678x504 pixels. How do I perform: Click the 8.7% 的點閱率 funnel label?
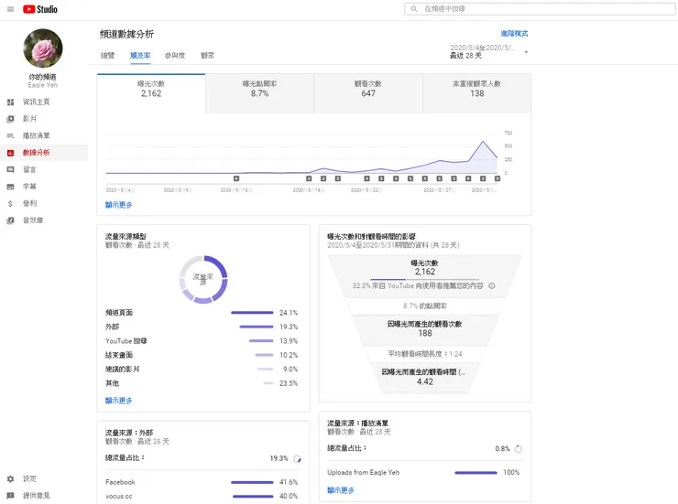click(x=425, y=306)
